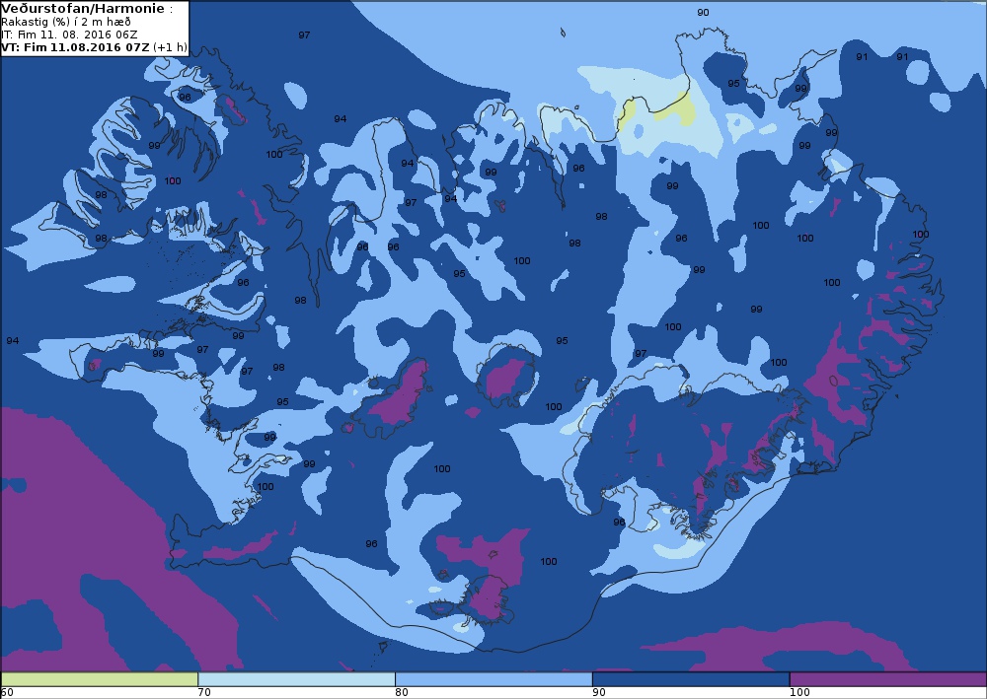Click the '80' legend scale label
987x699 pixels.
[x=402, y=693]
